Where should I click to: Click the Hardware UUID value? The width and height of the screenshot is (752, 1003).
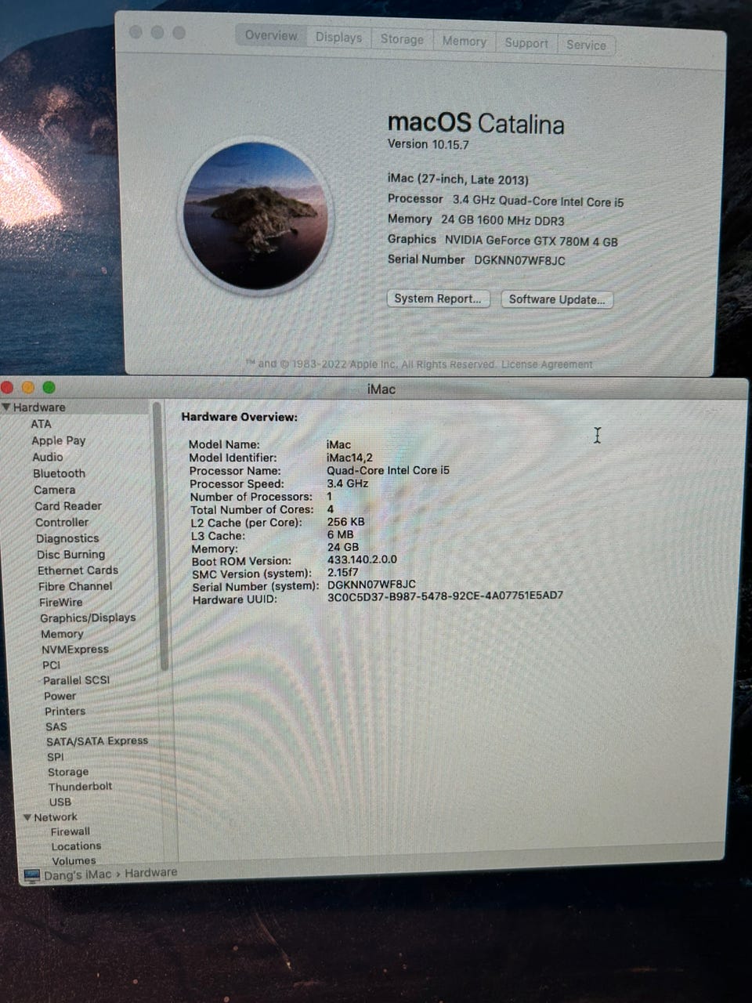point(445,596)
